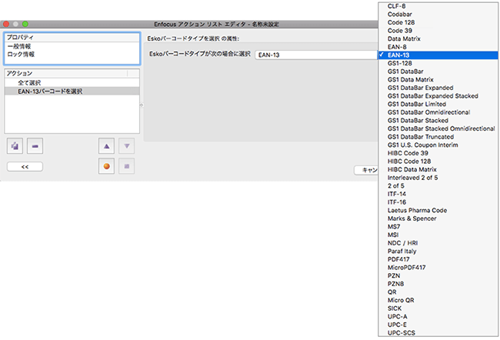500x340 pixels.
Task: Click the << collapse button
Action: 25,166
